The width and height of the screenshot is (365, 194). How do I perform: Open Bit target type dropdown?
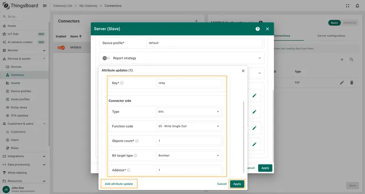coord(188,155)
